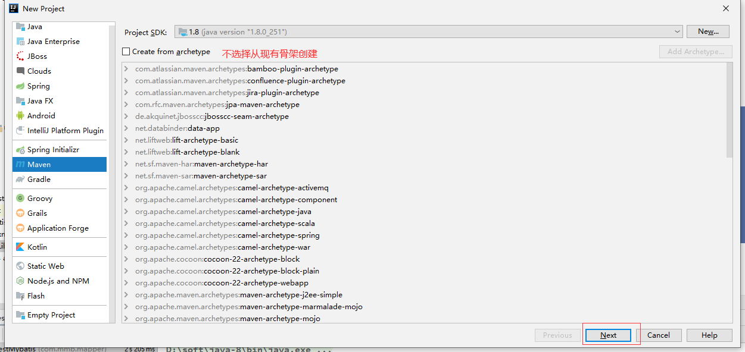
Task: Open the Project SDK dropdown
Action: (428, 32)
